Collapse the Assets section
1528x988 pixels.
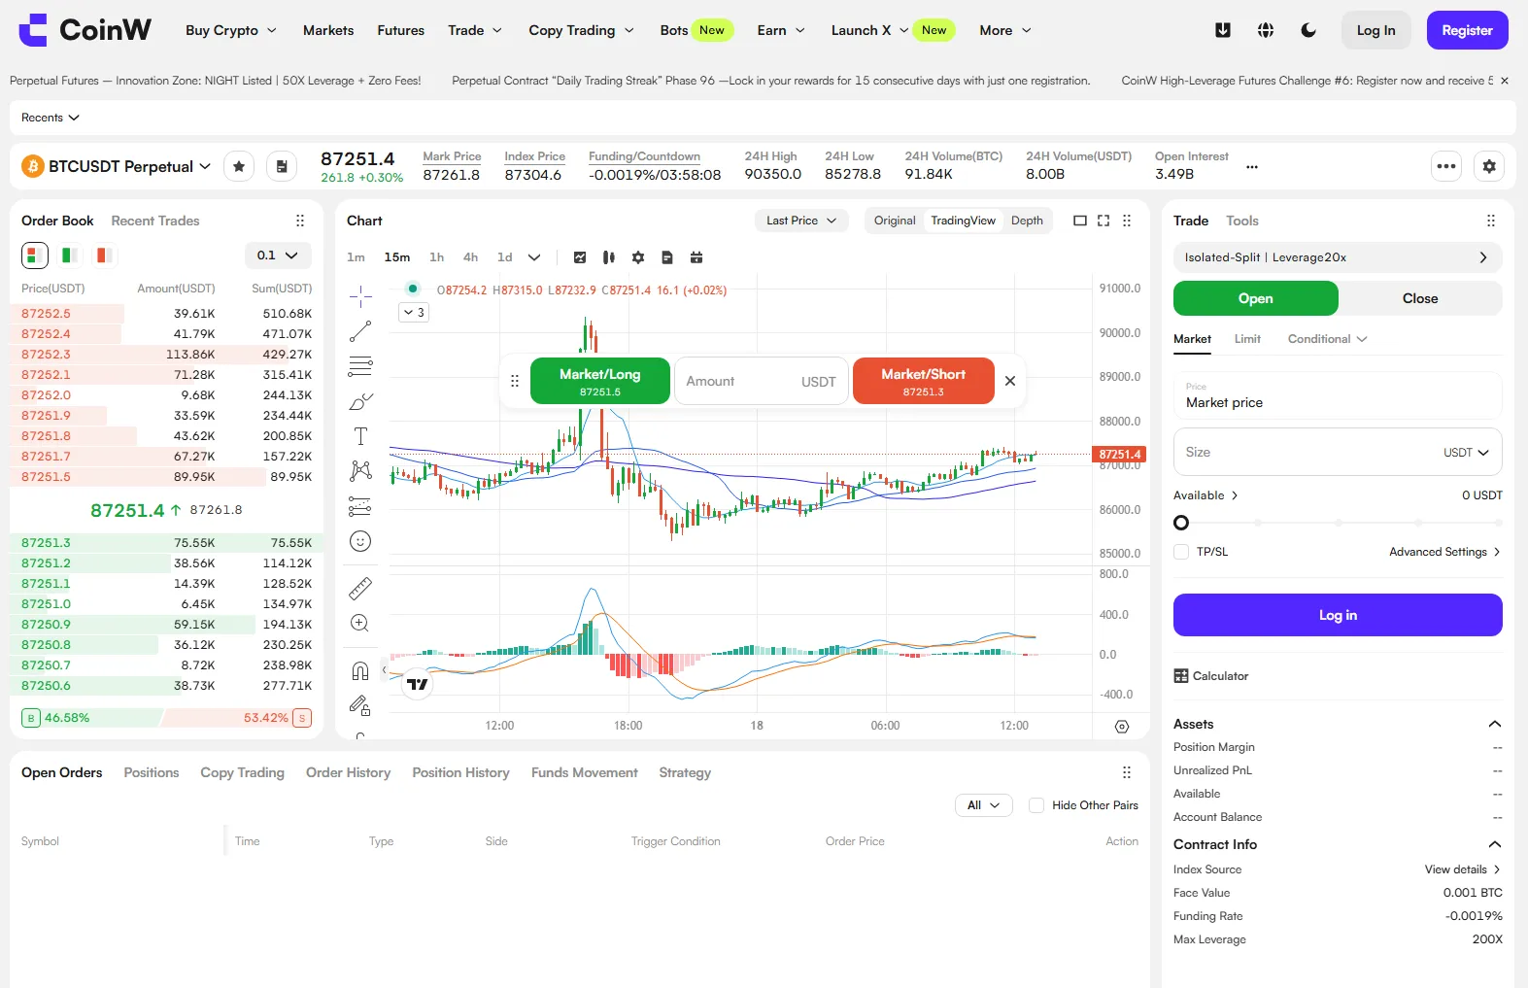click(x=1495, y=724)
